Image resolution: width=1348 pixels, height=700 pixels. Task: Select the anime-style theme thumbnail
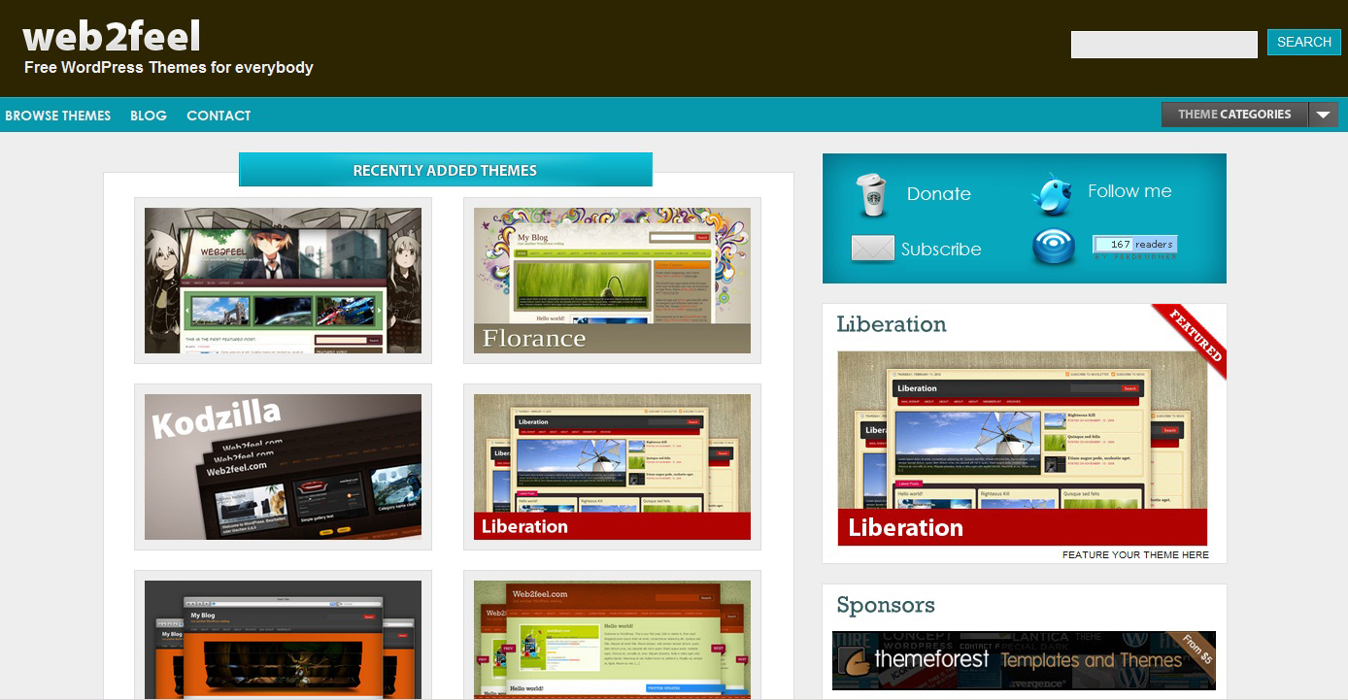point(283,281)
